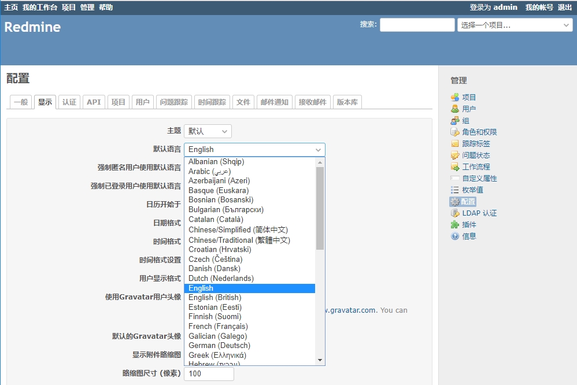This screenshot has width=577, height=385.
Task: Click 我的帐号 link in top bar
Action: tap(539, 8)
